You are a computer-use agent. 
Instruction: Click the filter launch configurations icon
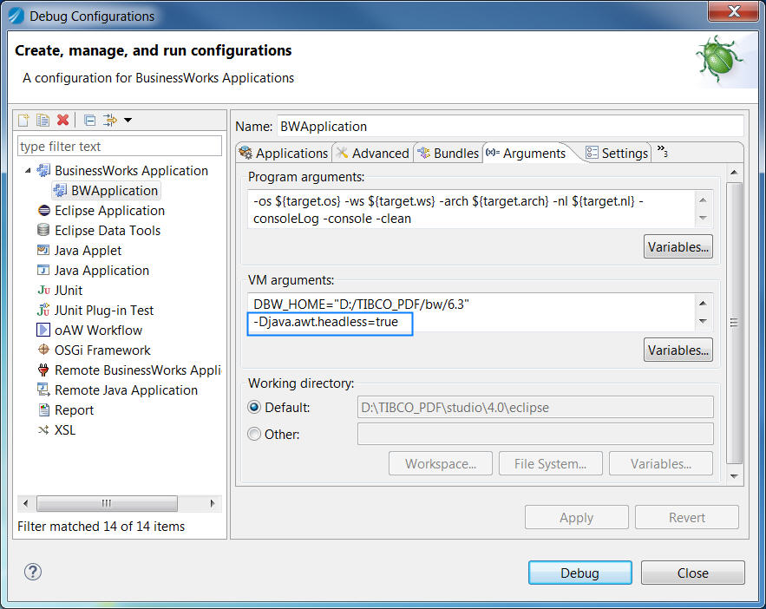(109, 120)
